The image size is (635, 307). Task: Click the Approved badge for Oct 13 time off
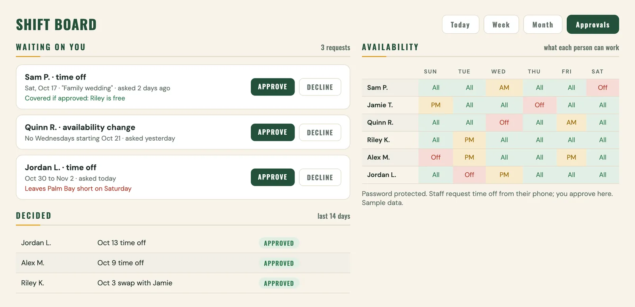coord(279,243)
